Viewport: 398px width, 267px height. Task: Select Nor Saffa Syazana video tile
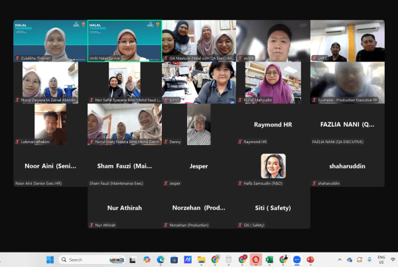pos(125,82)
